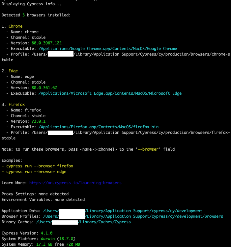Click the green number 3 in detected browsers
Viewport: 231px width, 247px height.
click(23, 15)
